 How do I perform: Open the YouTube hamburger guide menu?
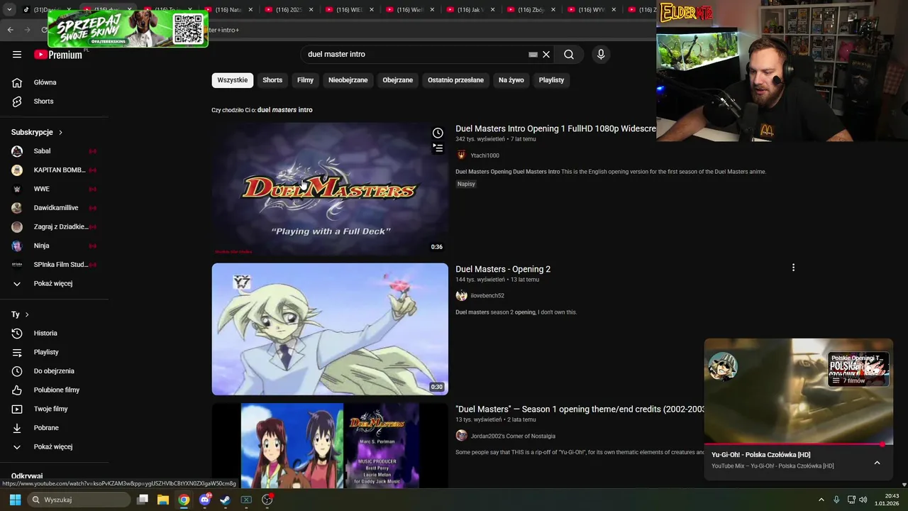pos(17,54)
